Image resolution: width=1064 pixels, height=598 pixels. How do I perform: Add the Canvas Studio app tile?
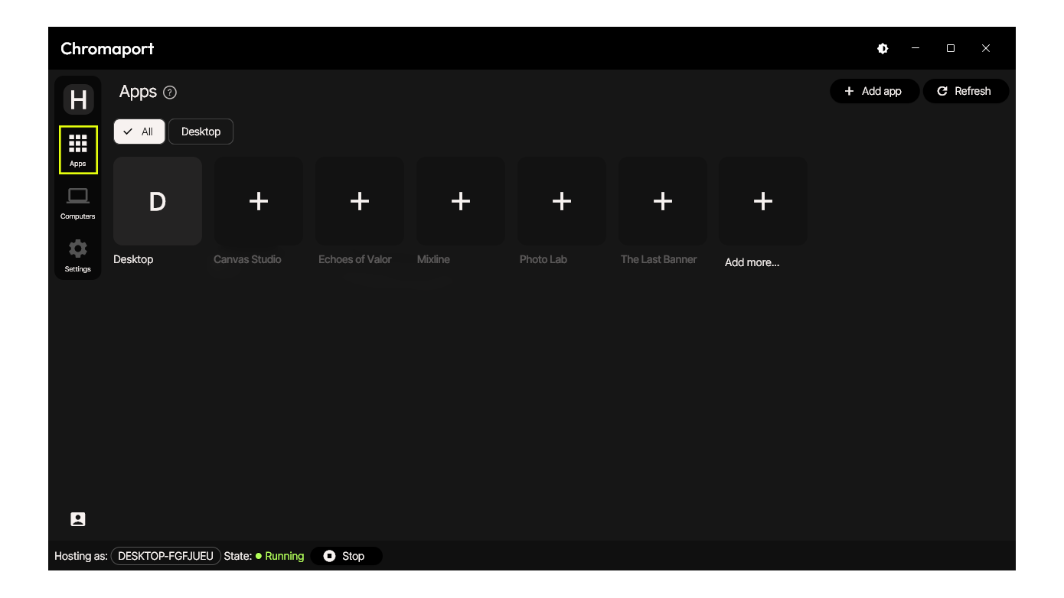pyautogui.click(x=259, y=201)
